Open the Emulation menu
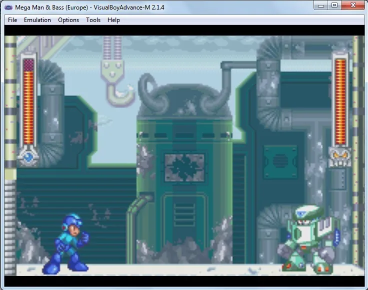Viewport: 368px width, 290px height. coord(37,20)
